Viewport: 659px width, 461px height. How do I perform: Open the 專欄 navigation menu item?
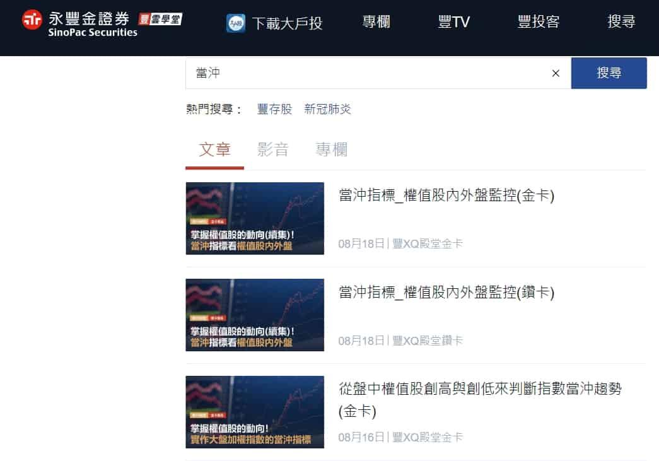point(376,21)
